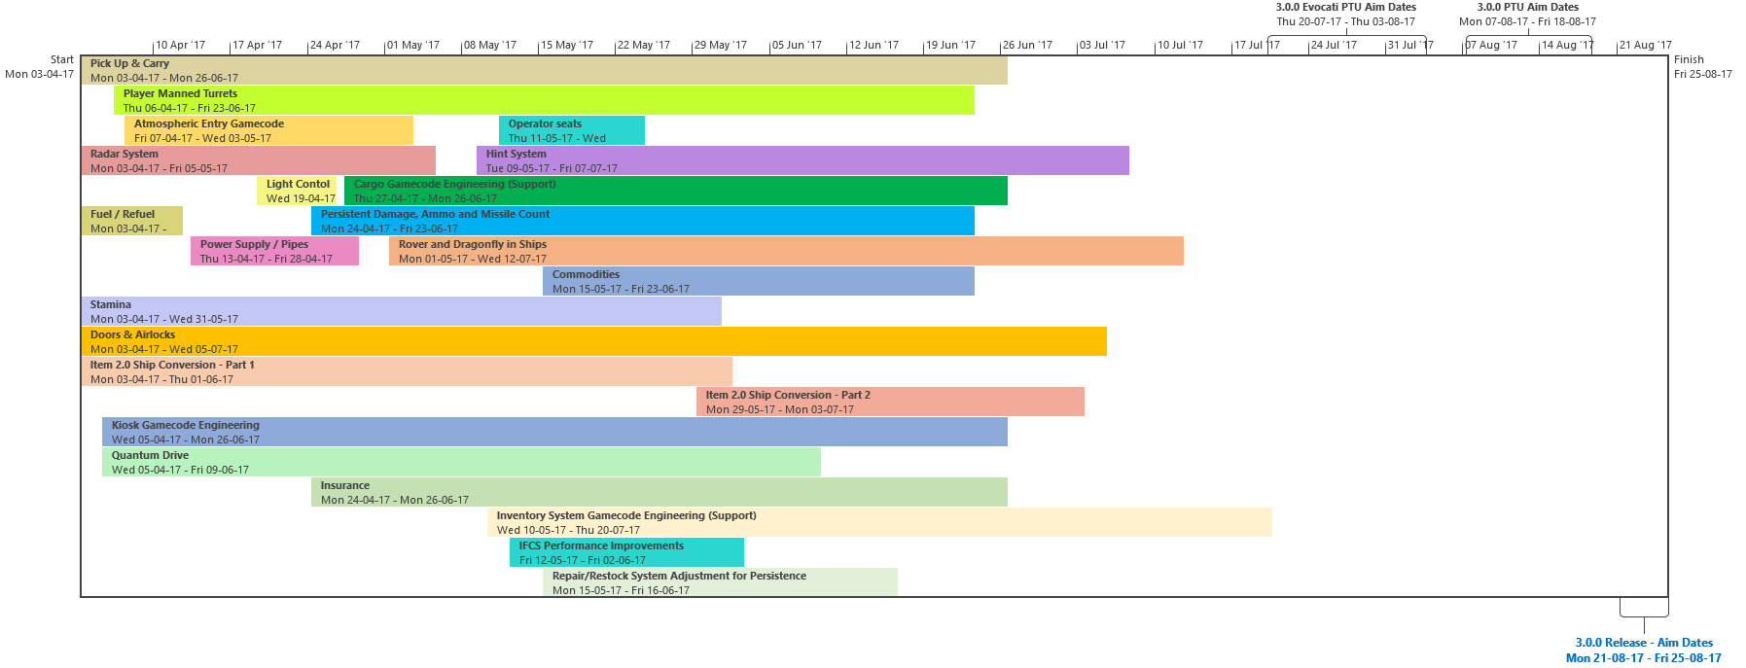Screen dimensions: 1746x668
Task: Select Cargo Gamecode Engineering (Support) bar
Action: pos(675,191)
